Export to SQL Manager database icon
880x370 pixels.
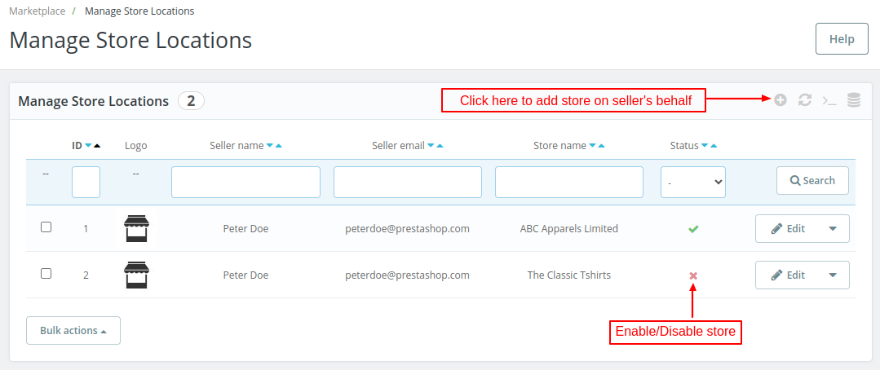[854, 100]
